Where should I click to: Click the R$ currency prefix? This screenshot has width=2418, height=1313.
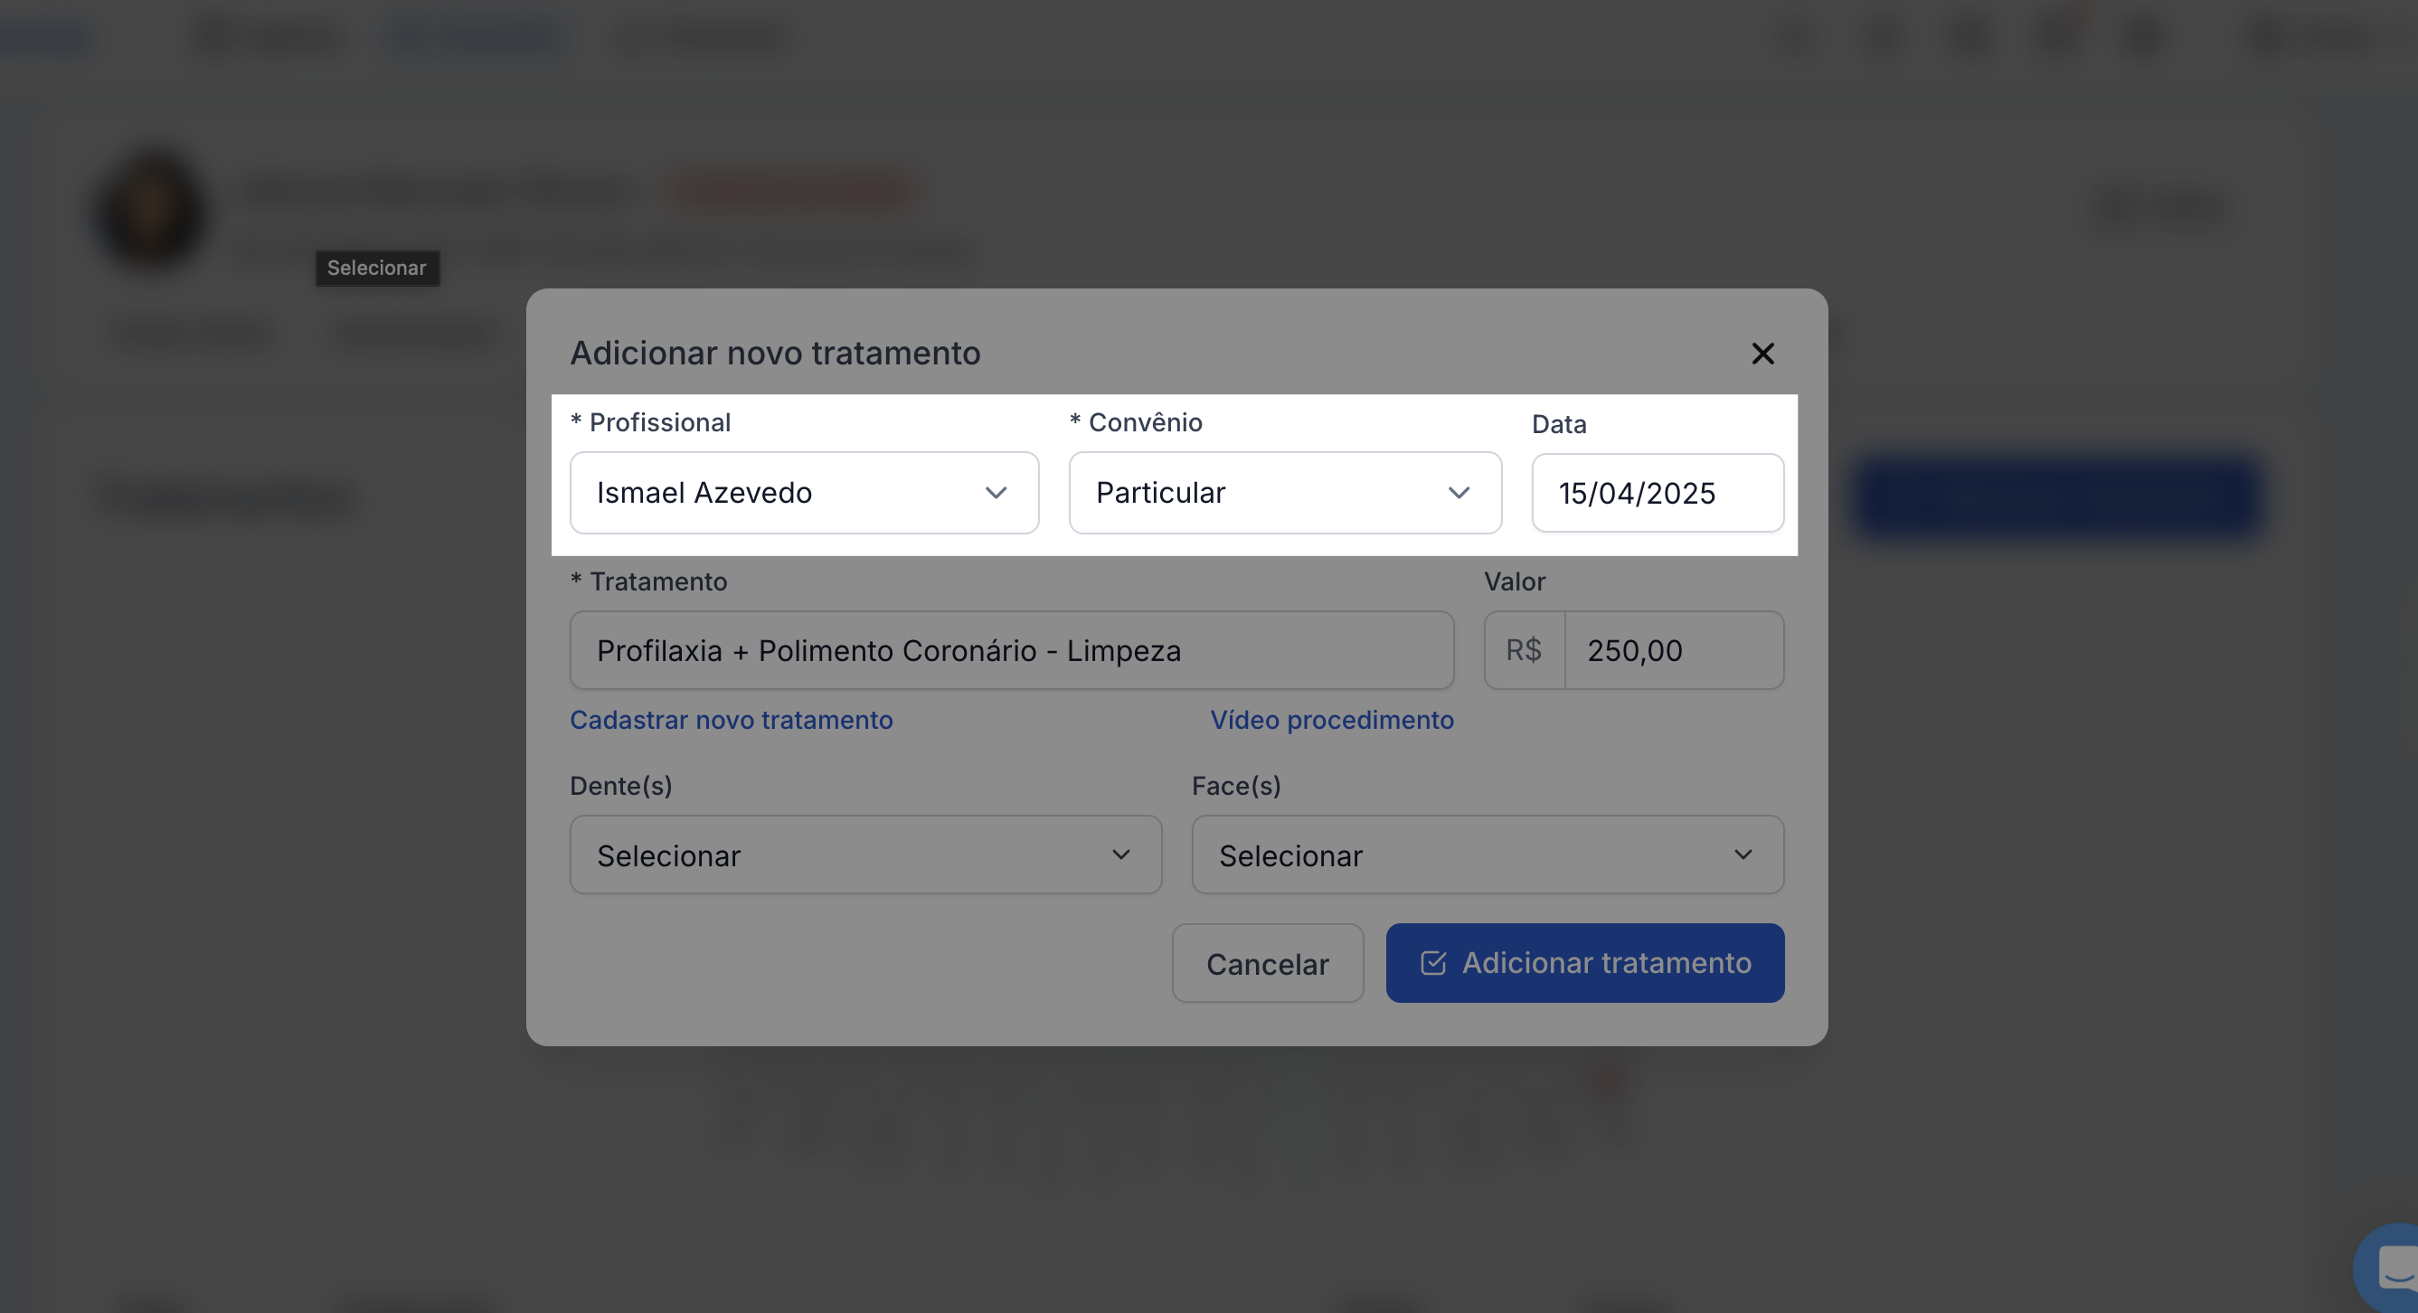point(1524,650)
